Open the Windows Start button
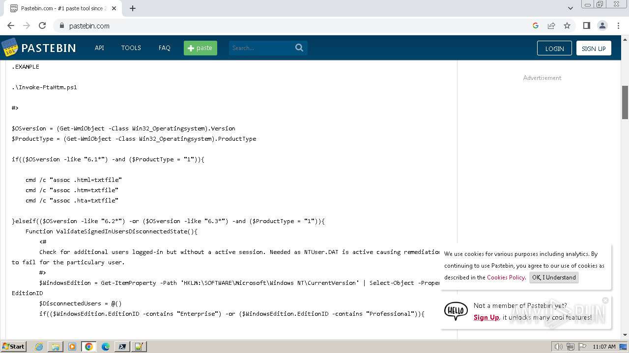Viewport: 629px width, 353px height. click(13, 347)
